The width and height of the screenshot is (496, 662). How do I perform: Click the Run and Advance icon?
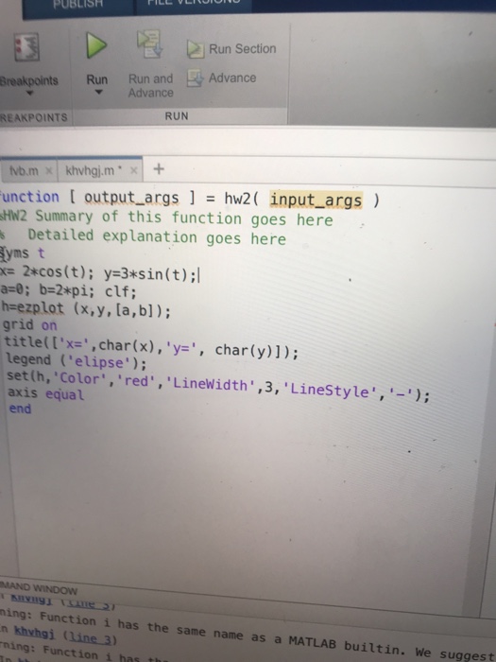(150, 44)
